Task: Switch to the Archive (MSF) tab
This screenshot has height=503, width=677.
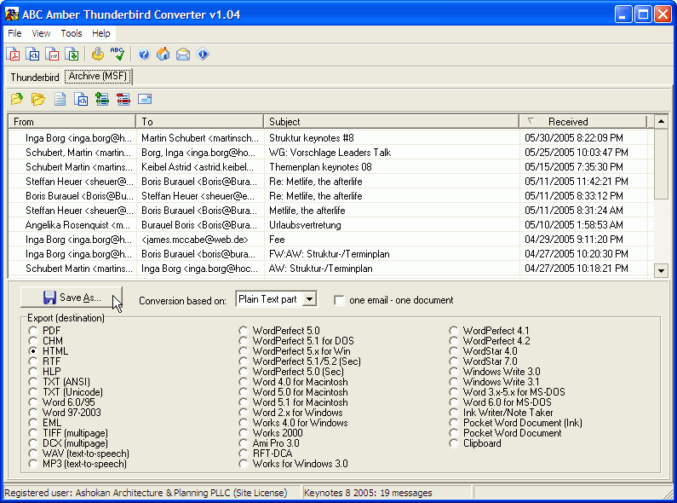Action: tap(98, 76)
